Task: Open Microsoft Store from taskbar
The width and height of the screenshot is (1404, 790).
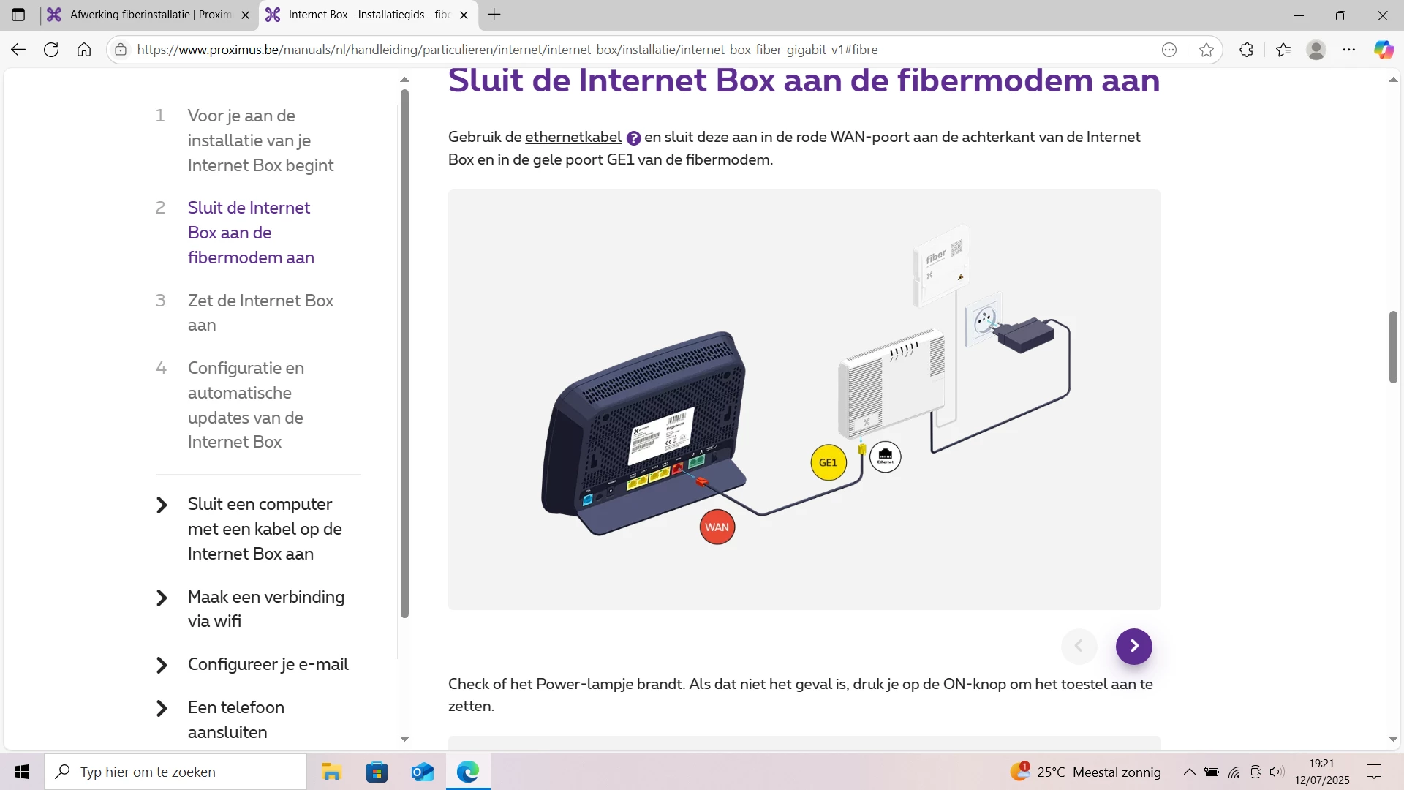Action: pos(377,772)
